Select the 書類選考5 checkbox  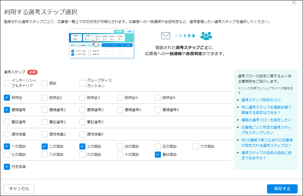point(158,110)
